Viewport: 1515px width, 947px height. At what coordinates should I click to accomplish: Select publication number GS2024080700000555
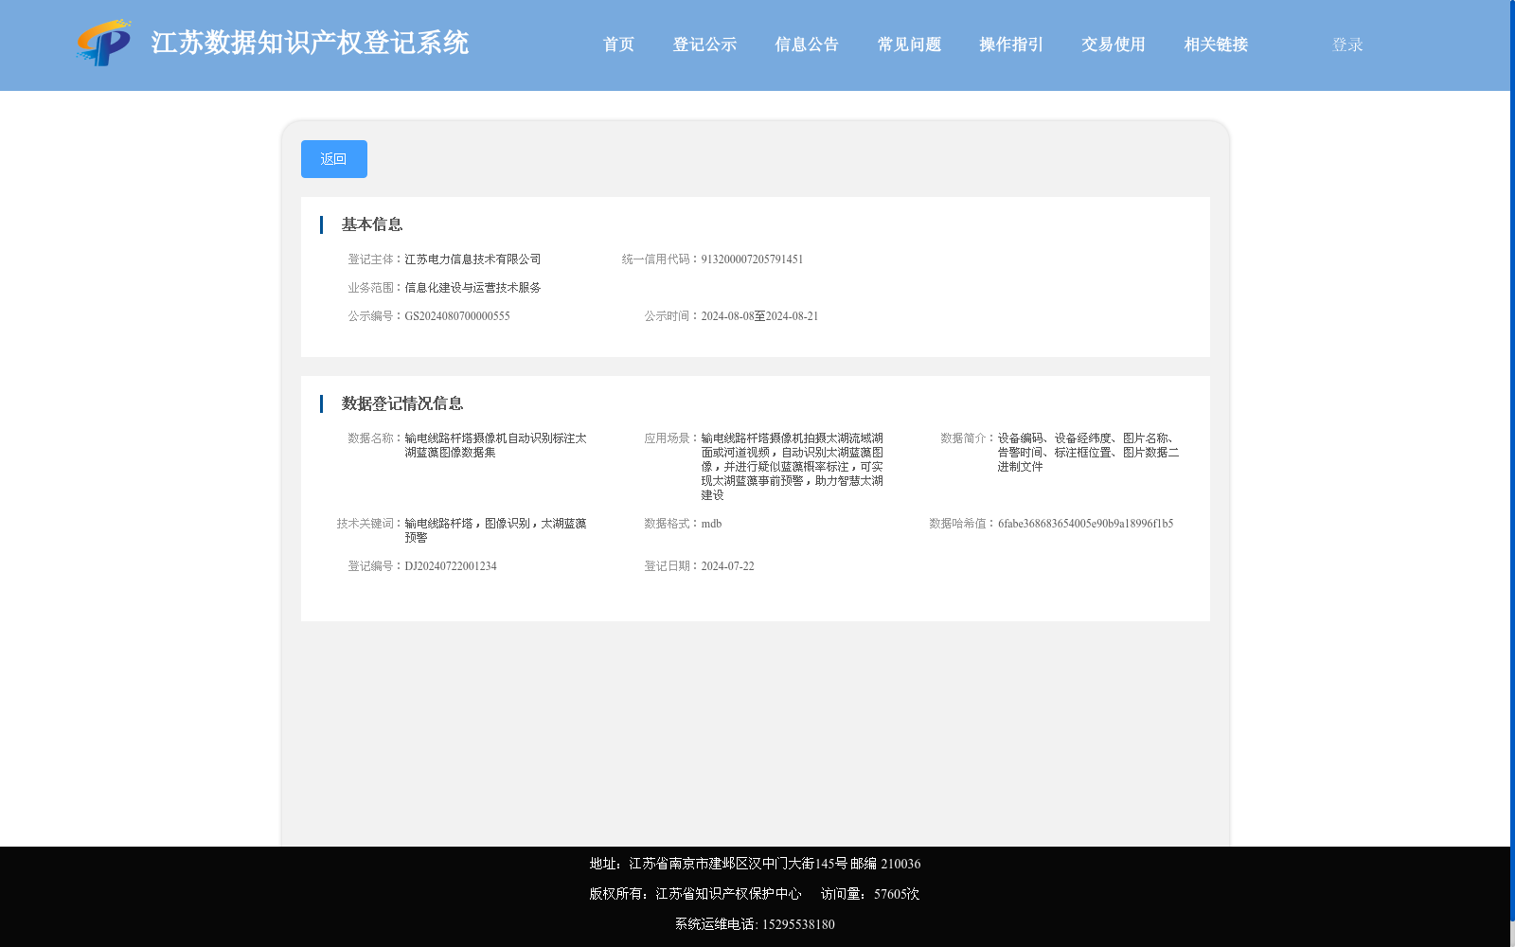tap(457, 316)
